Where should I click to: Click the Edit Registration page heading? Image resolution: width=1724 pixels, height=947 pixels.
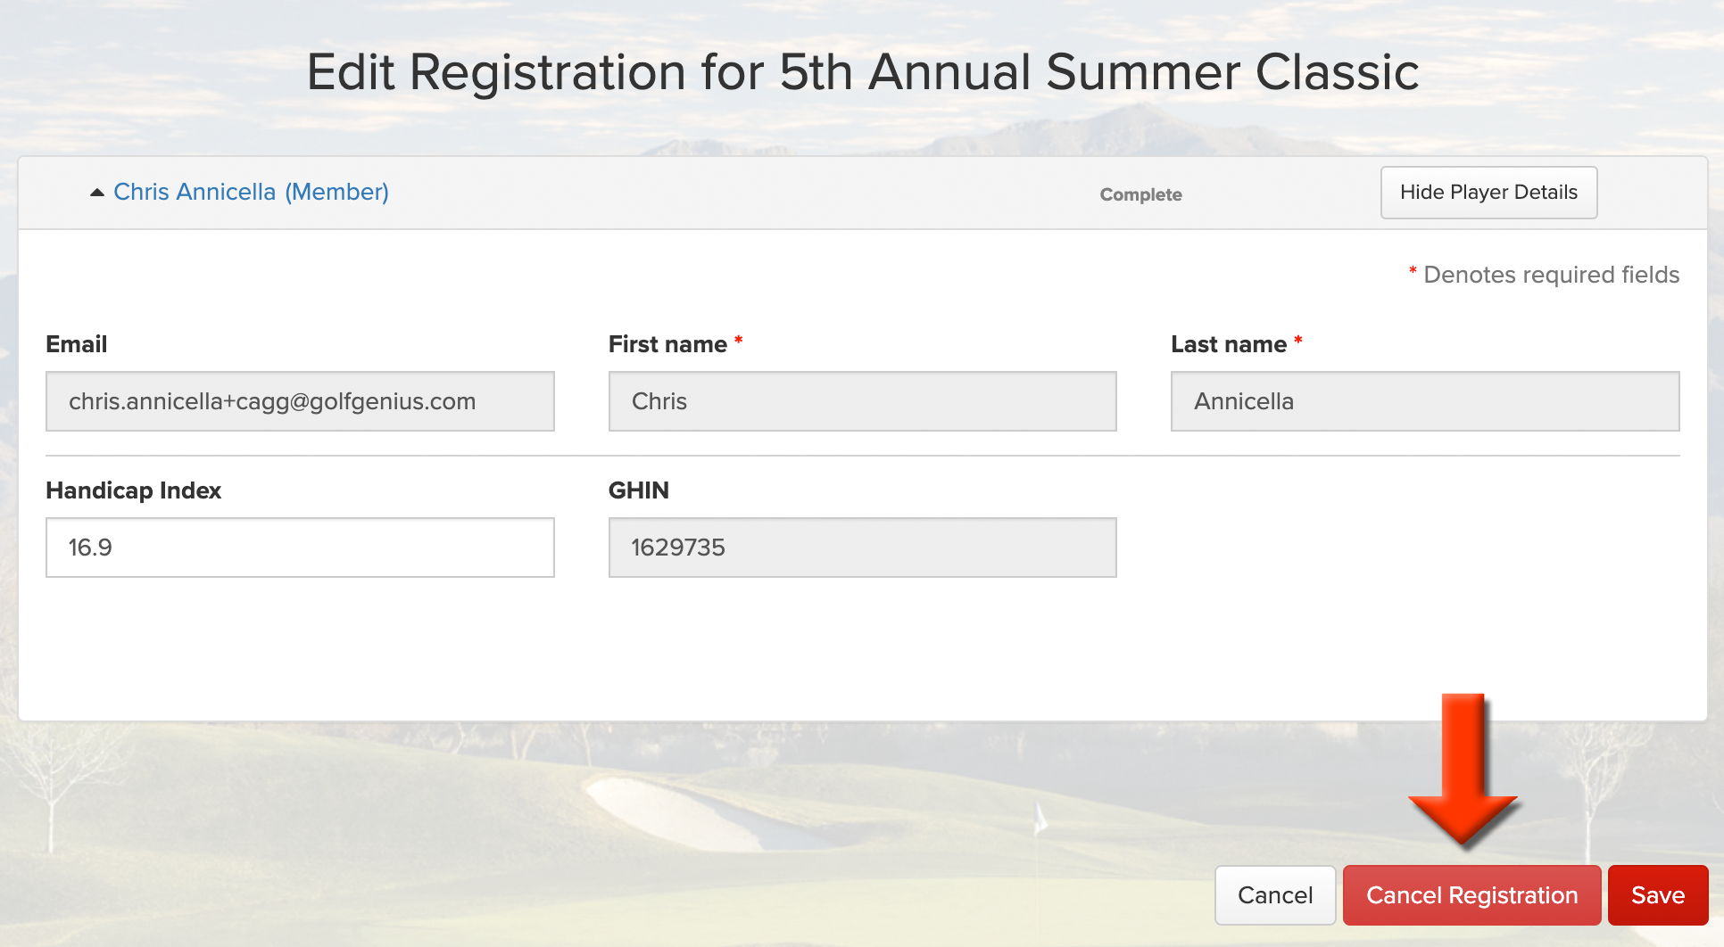[862, 71]
